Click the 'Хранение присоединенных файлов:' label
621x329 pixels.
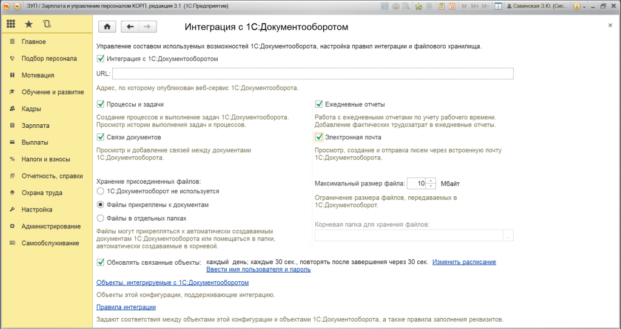coord(149,182)
